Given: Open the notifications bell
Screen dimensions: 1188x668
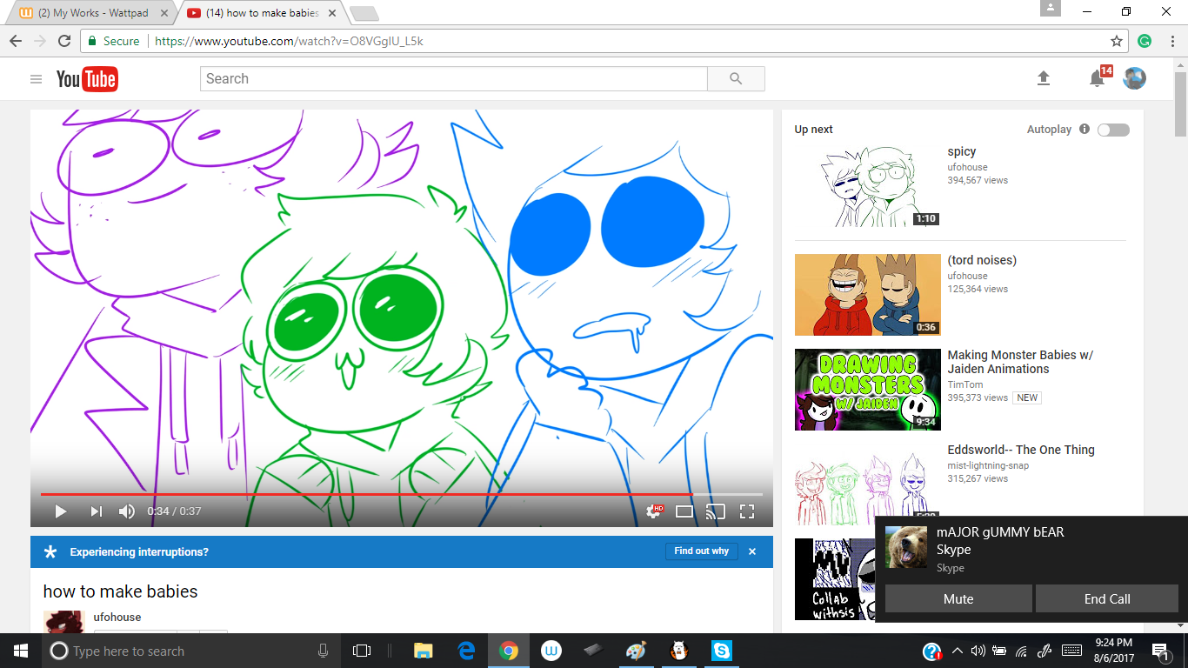Looking at the screenshot, I should (x=1098, y=78).
